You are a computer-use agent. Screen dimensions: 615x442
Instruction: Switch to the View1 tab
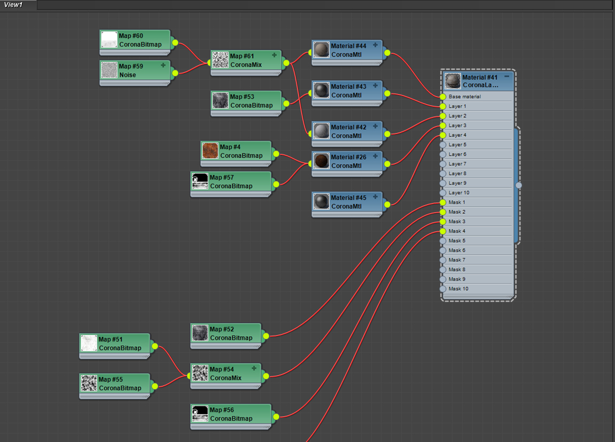pos(14,5)
